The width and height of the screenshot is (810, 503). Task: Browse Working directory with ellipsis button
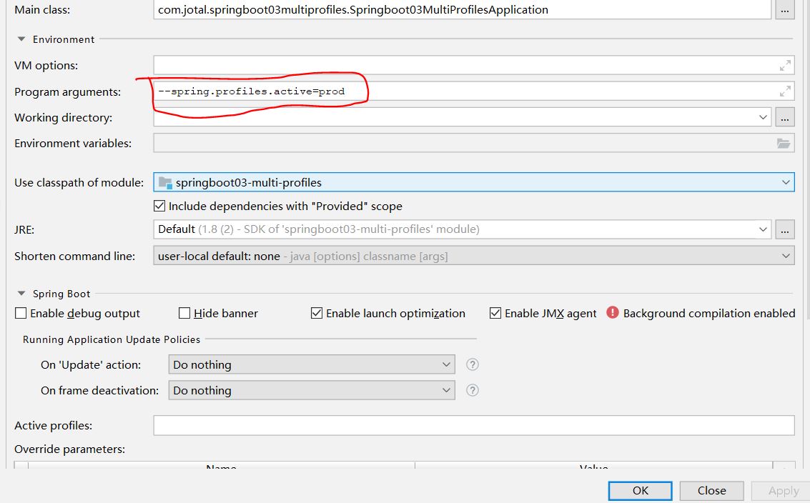(785, 117)
